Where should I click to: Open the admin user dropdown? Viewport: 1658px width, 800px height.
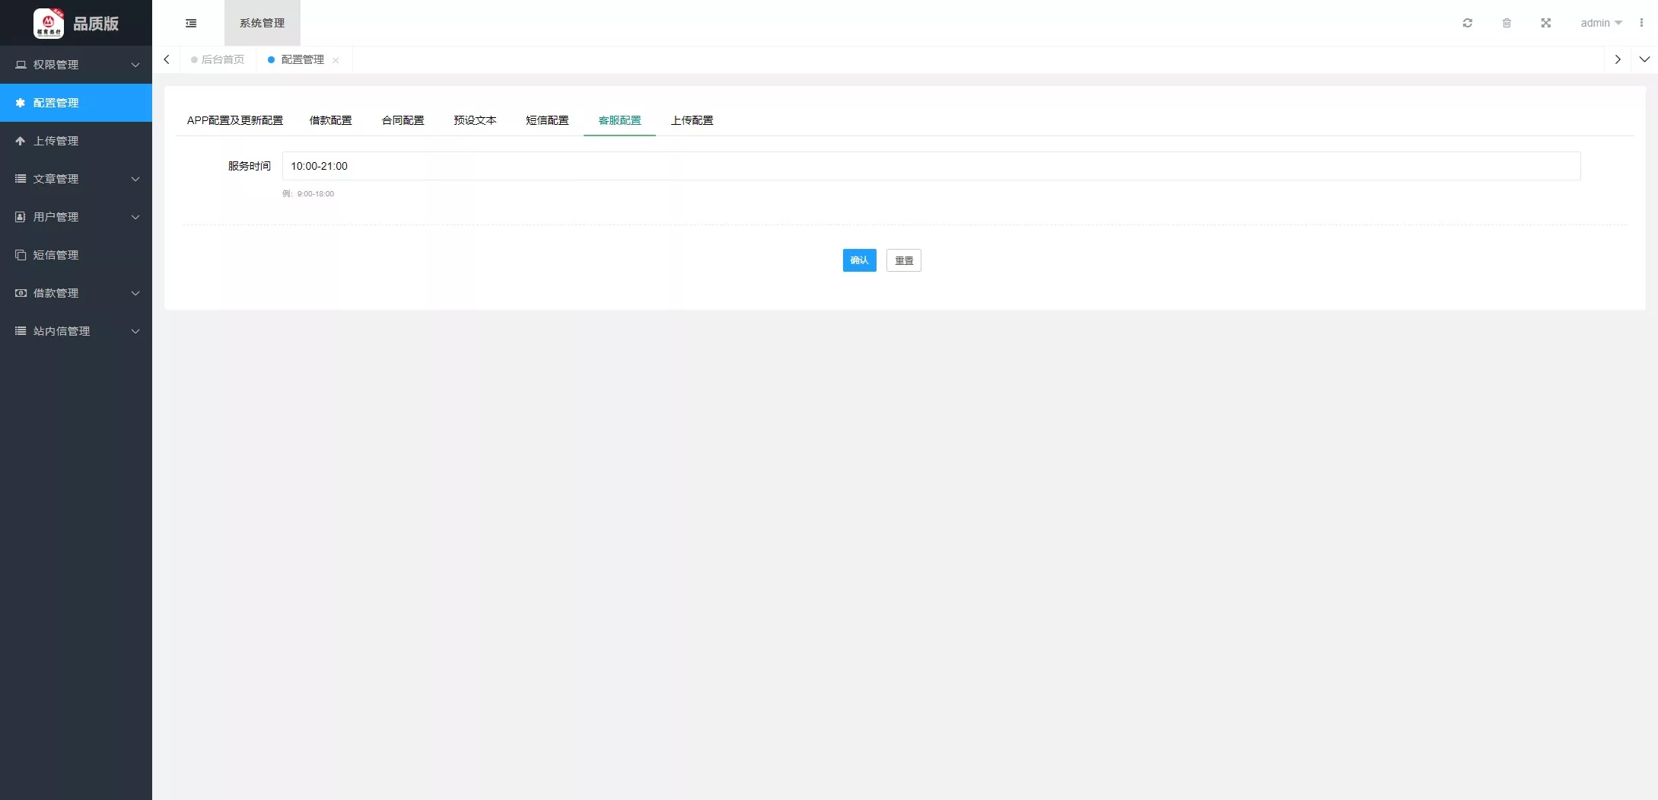coord(1600,23)
